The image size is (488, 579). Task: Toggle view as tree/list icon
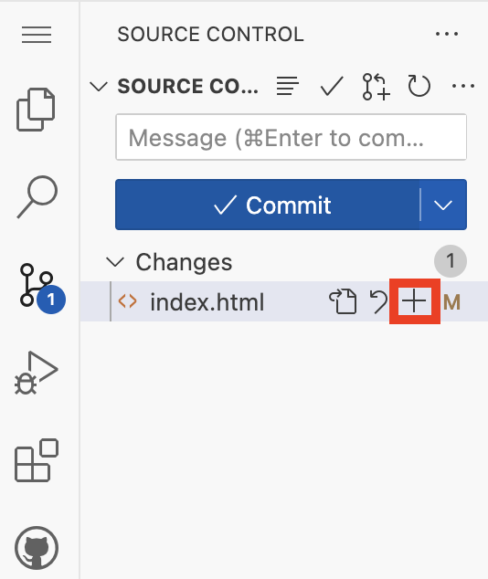(287, 86)
